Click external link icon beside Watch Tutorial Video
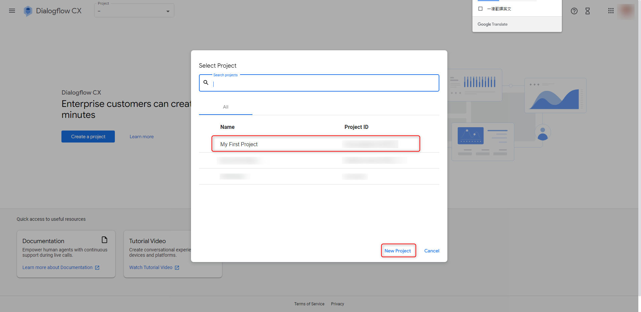Viewport: 641px width, 312px height. point(177,268)
